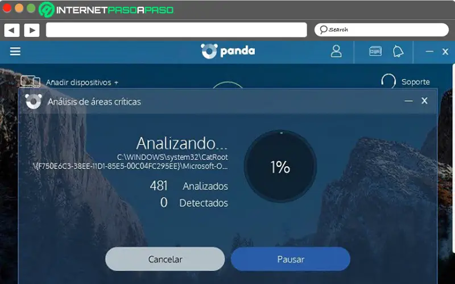Click the browser back arrow button
Image resolution: width=455 pixels, height=284 pixels.
click(x=11, y=30)
